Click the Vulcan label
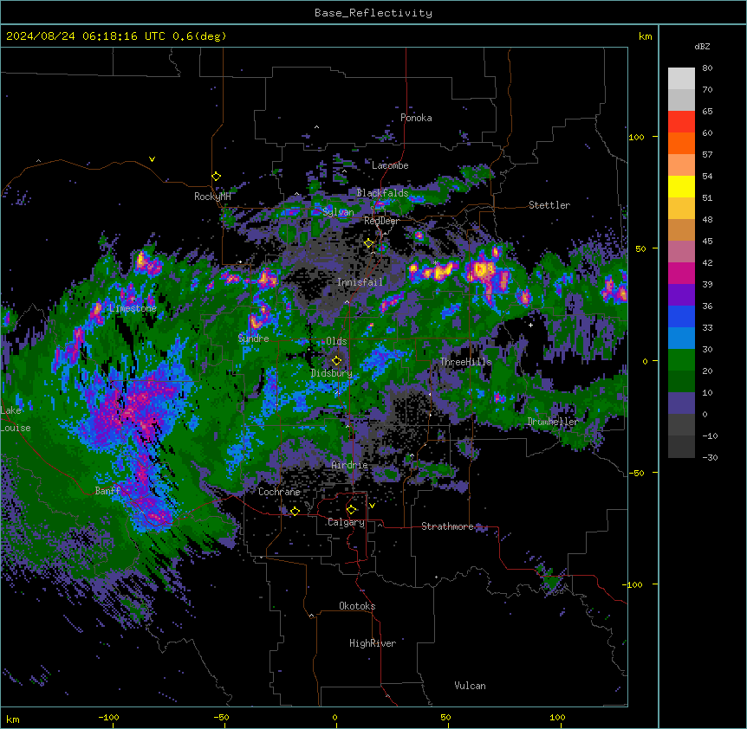This screenshot has width=747, height=729. 471,686
